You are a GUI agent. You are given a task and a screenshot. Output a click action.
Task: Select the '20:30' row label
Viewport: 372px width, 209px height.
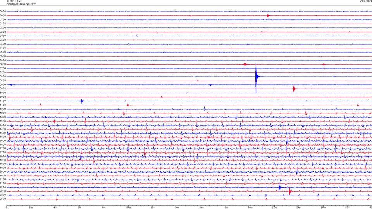3,176
